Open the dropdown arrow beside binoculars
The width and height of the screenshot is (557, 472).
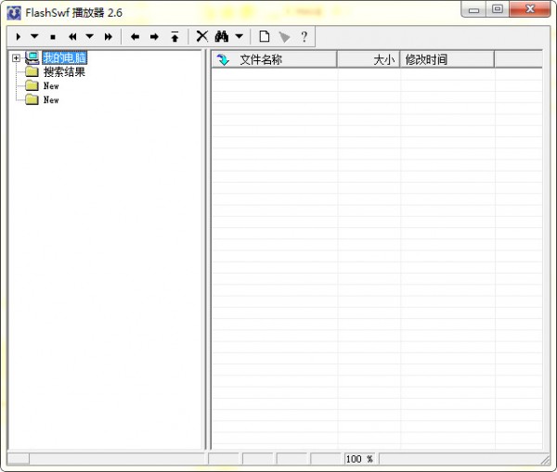point(240,36)
